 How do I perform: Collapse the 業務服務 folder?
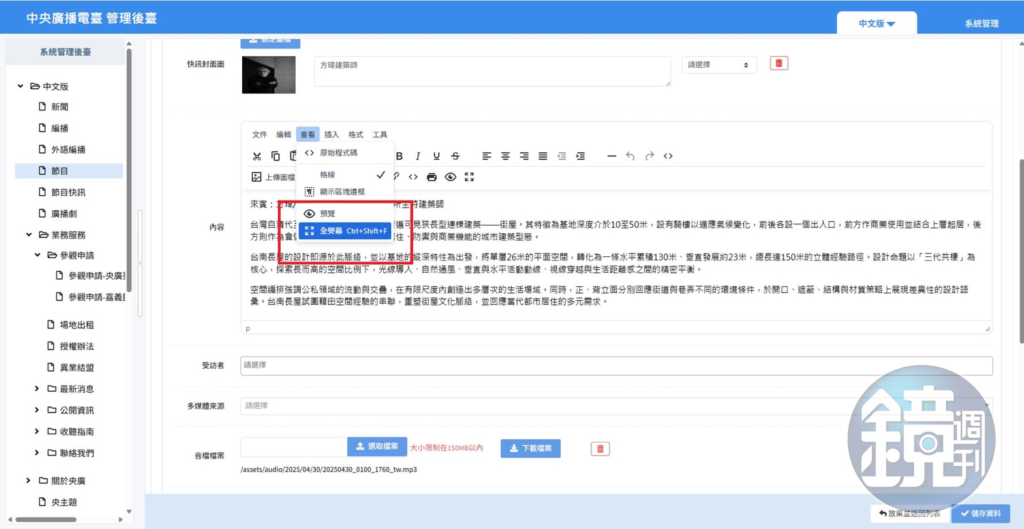tap(29, 235)
